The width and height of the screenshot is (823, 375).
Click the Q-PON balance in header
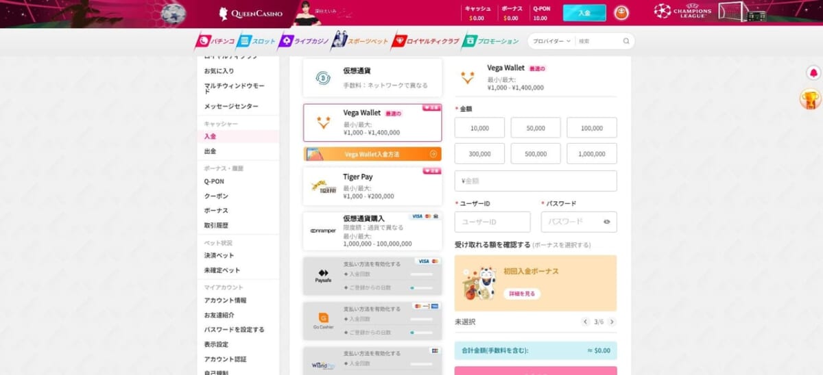coord(540,13)
